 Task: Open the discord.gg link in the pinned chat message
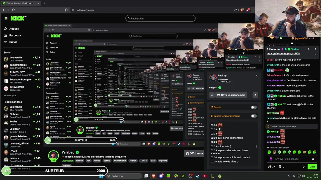(x=283, y=53)
